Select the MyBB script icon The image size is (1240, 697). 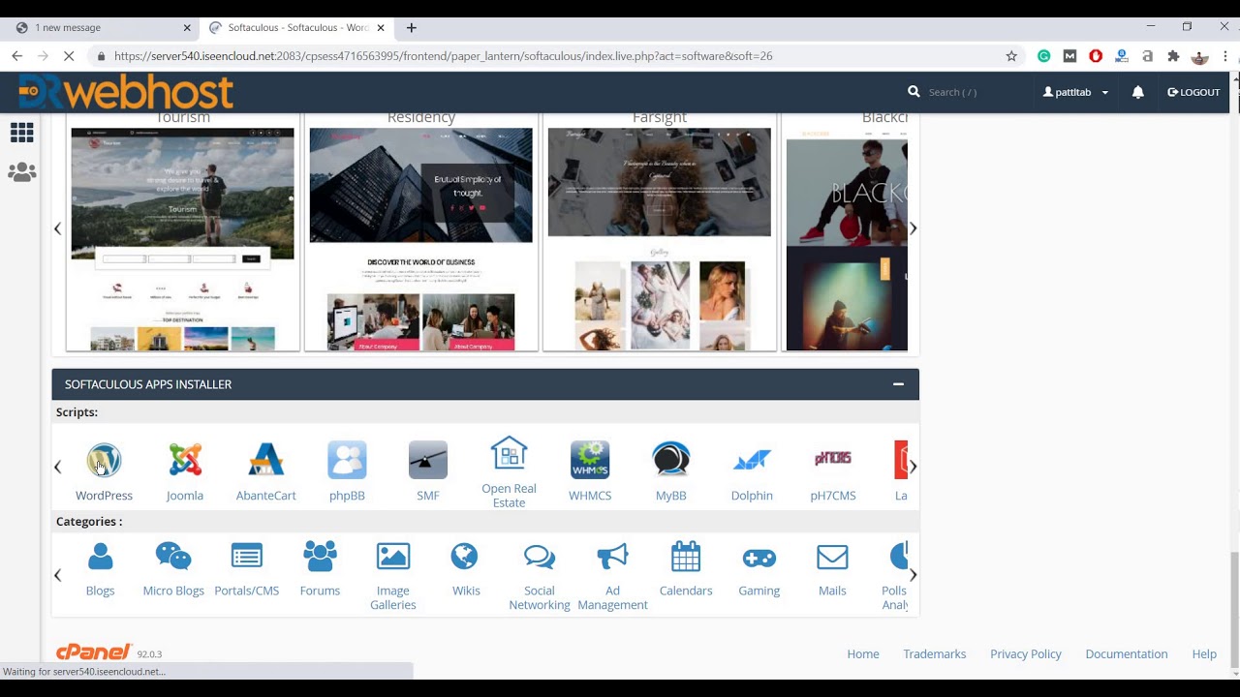click(670, 460)
